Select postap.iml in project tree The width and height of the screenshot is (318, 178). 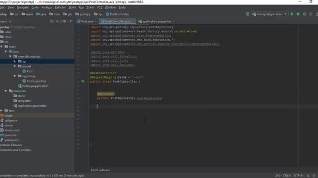coord(9,140)
